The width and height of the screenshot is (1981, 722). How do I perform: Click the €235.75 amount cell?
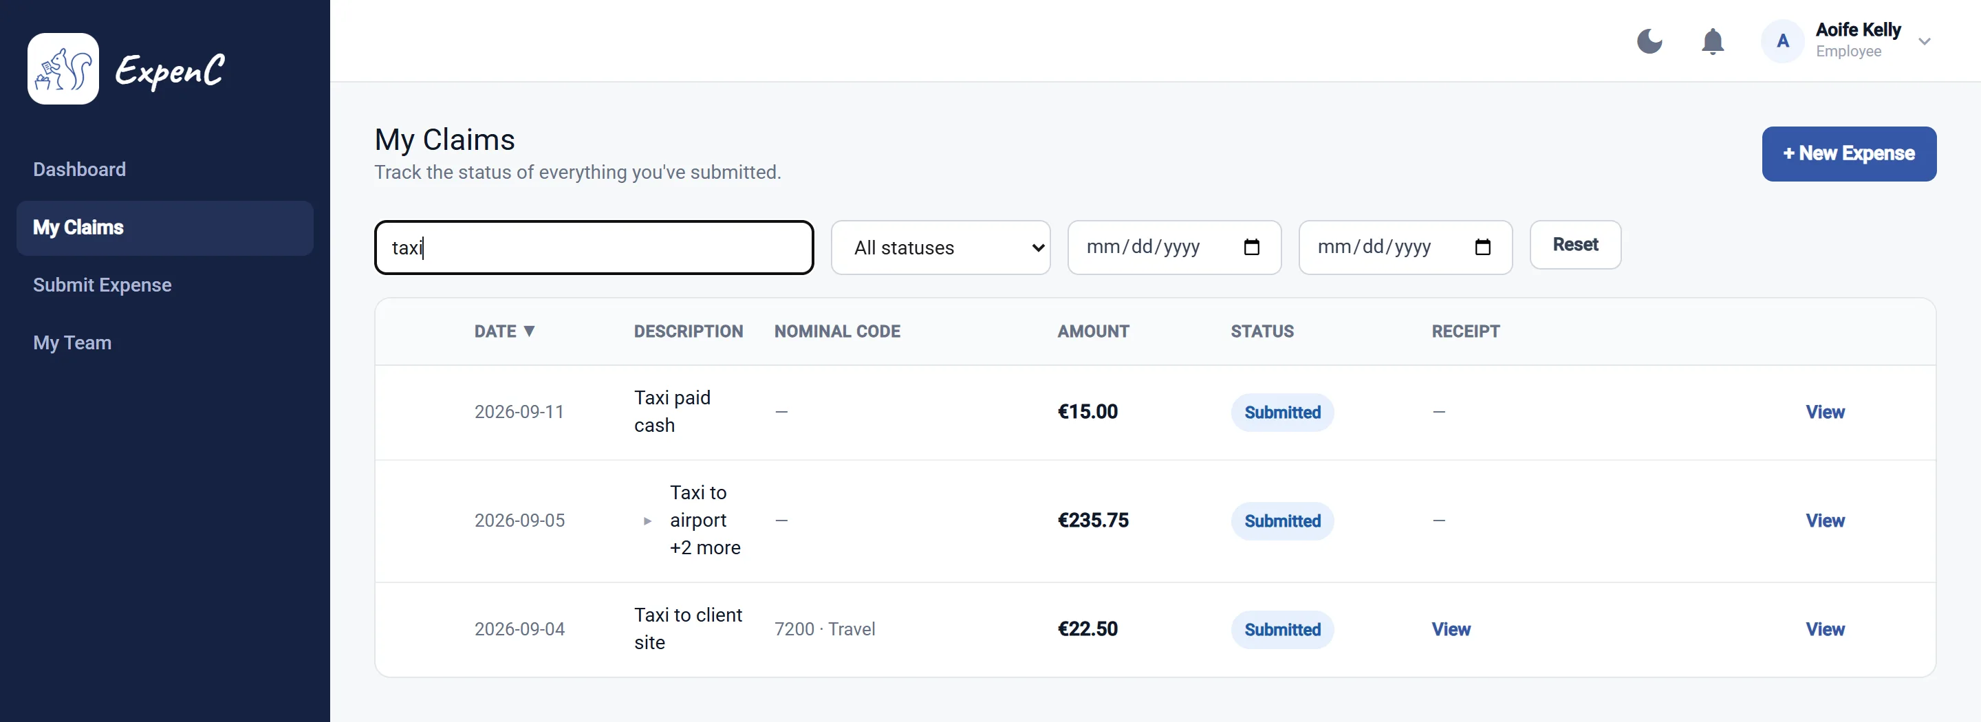pyautogui.click(x=1093, y=521)
